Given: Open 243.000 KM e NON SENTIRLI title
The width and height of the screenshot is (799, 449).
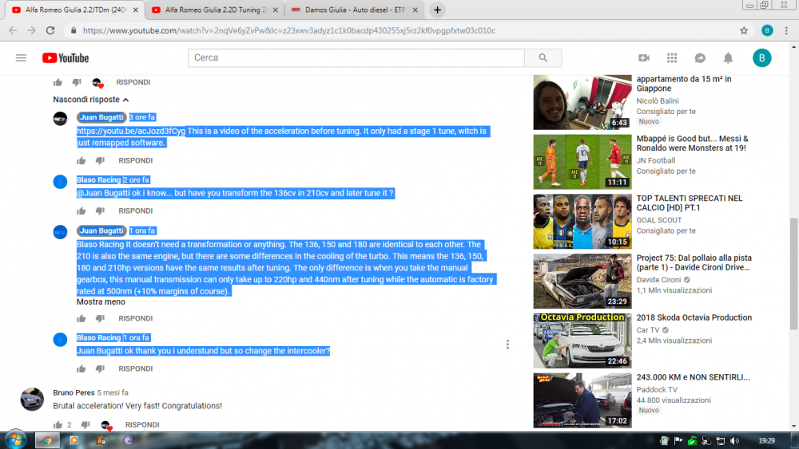Looking at the screenshot, I should [x=693, y=377].
